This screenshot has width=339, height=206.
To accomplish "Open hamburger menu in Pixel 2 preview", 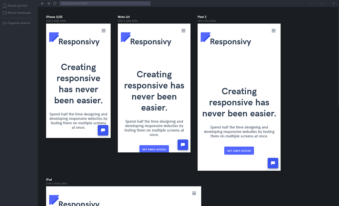I will pos(274,31).
